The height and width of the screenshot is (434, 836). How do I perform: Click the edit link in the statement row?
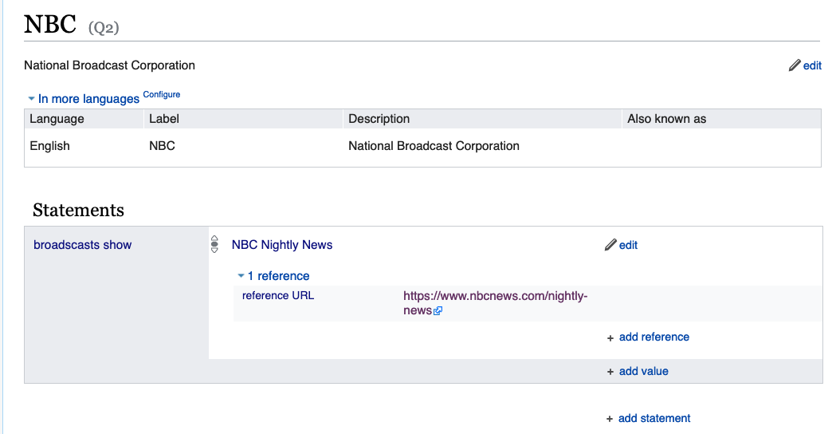click(x=628, y=245)
